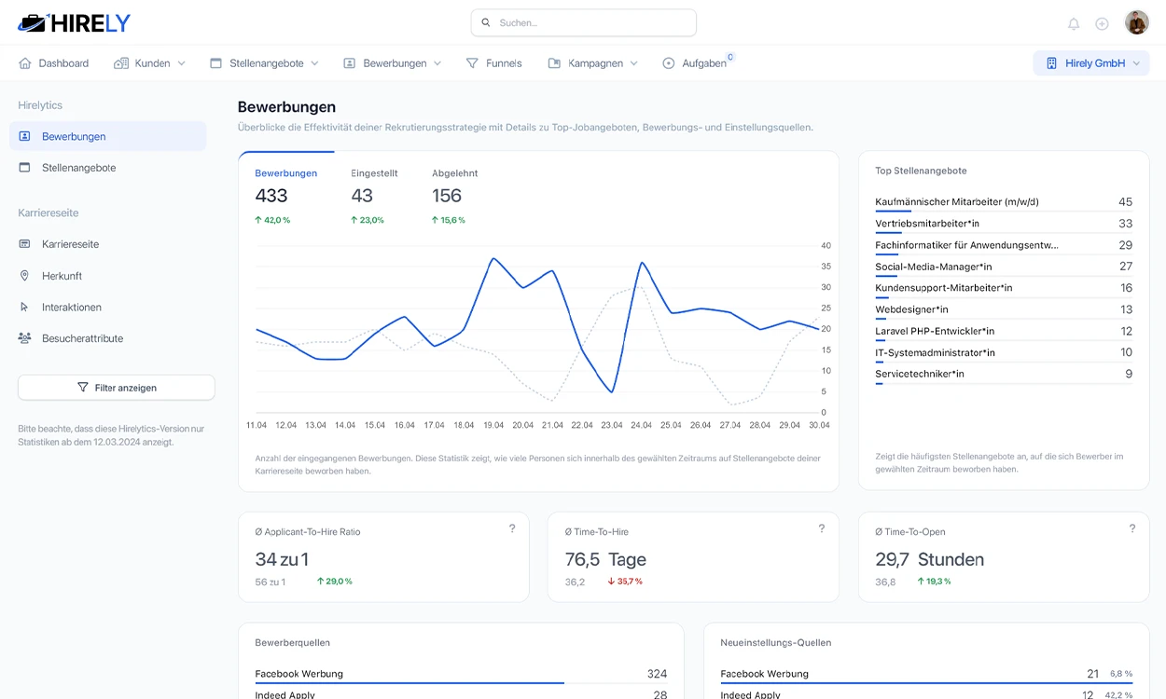The image size is (1166, 699).
Task: Open the Hirely GmbH company selector
Action: click(x=1091, y=62)
